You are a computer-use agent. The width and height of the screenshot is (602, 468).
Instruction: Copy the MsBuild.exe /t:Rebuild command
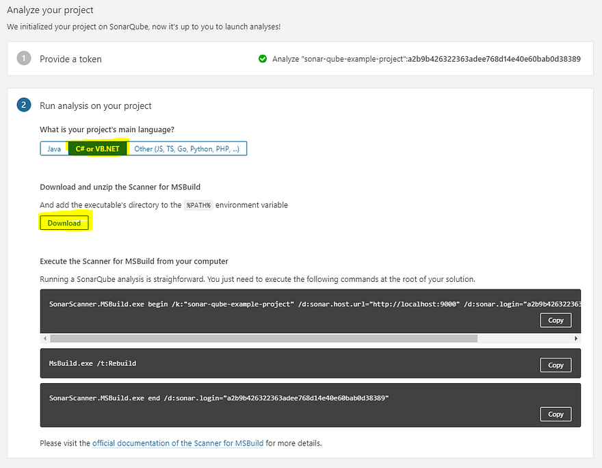[555, 365]
